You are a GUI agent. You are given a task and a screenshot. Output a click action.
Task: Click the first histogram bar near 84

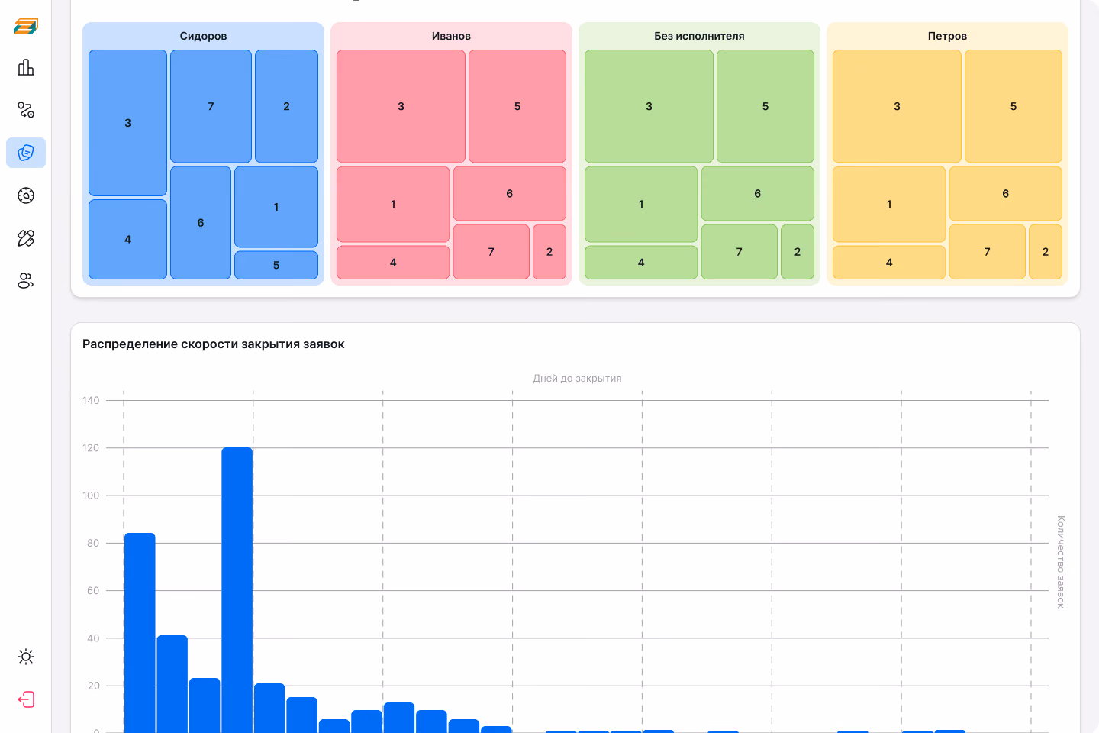(x=140, y=633)
